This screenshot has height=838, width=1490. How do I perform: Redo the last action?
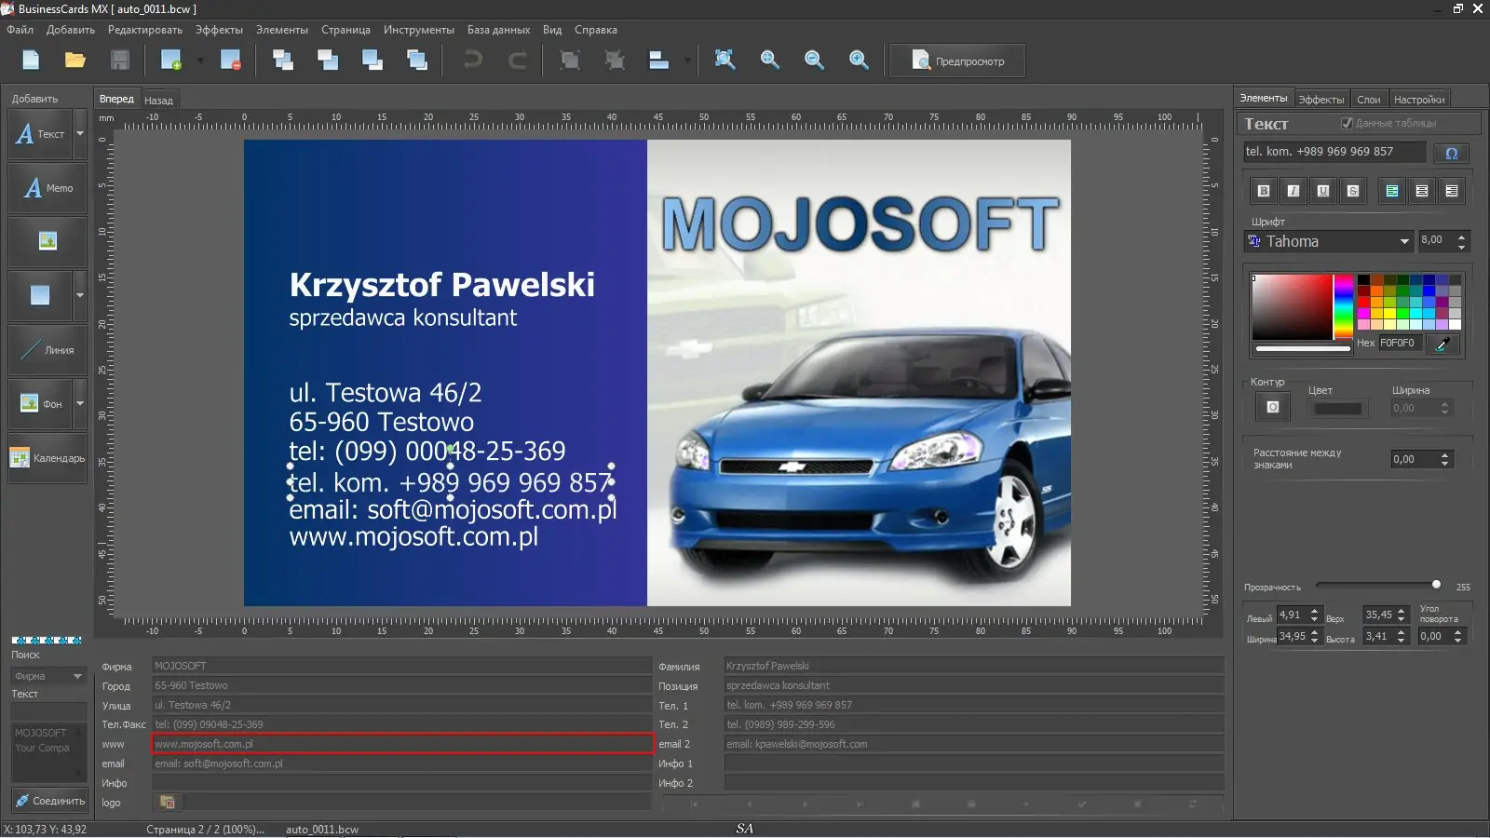point(517,61)
